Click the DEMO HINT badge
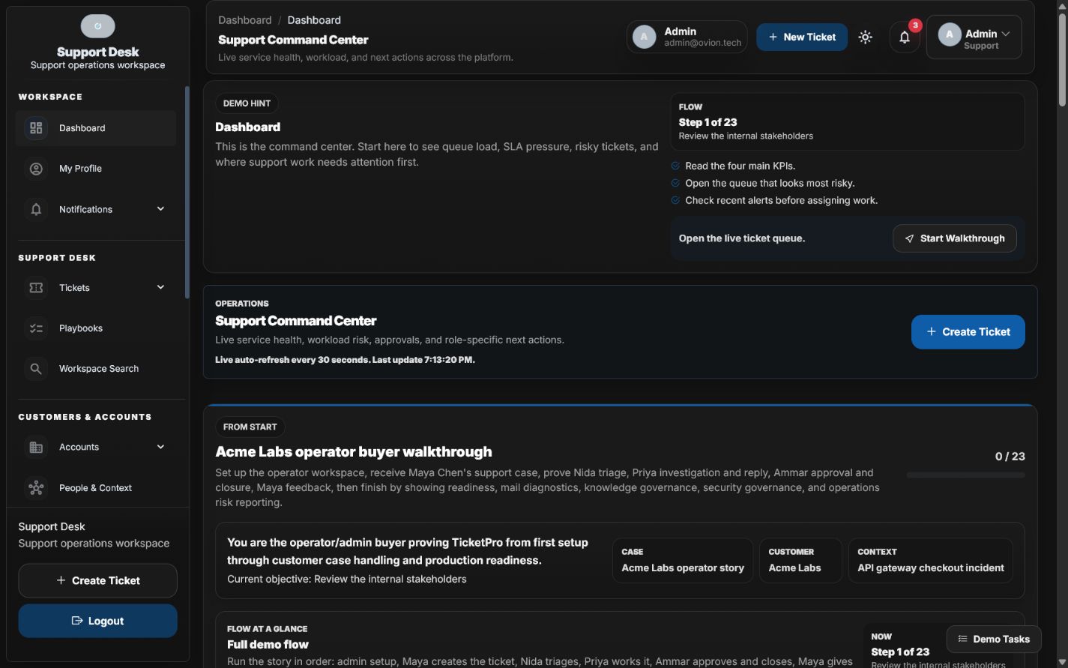 [247, 103]
